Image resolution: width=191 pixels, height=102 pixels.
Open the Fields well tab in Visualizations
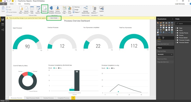coord(159,38)
